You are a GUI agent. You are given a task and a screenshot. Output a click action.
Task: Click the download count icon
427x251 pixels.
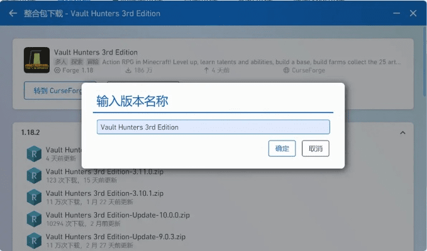(x=128, y=70)
